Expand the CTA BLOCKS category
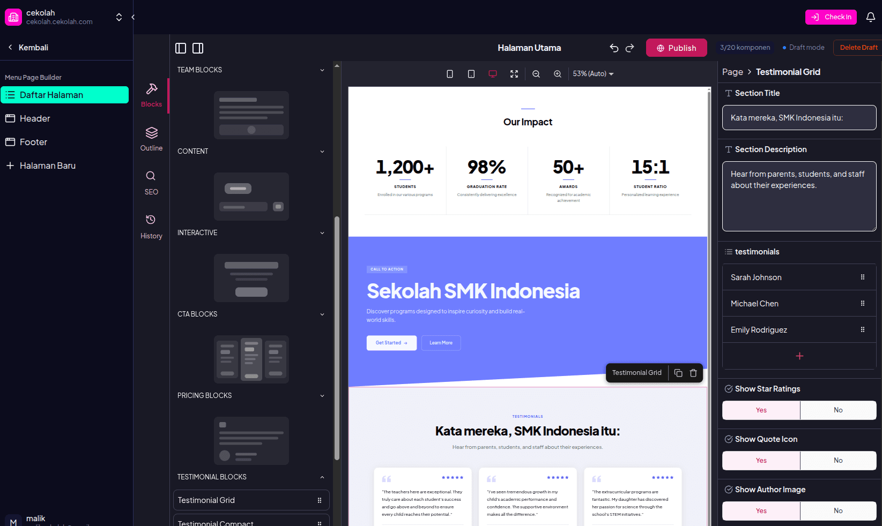 pyautogui.click(x=322, y=314)
